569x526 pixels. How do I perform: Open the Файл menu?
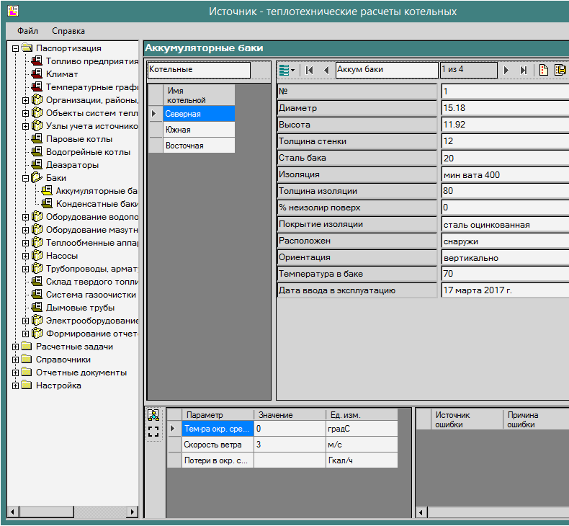point(28,31)
